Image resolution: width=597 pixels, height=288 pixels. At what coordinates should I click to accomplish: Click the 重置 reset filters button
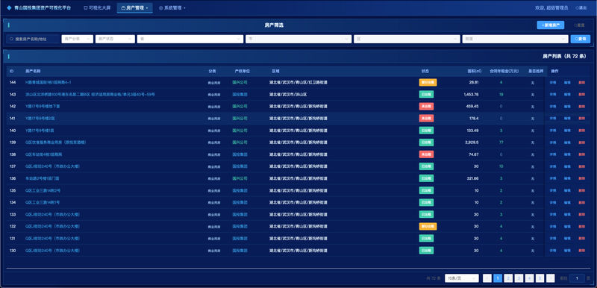tap(579, 25)
